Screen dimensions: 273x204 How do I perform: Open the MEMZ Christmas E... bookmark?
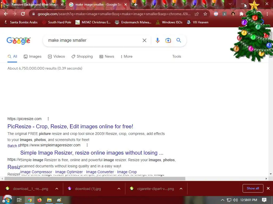[x=93, y=22]
